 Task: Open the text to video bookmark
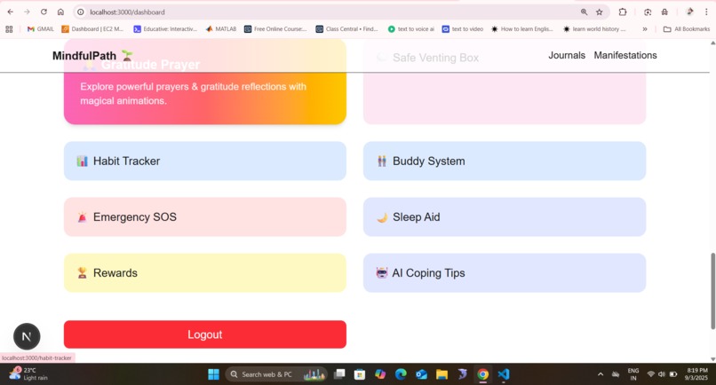463,28
